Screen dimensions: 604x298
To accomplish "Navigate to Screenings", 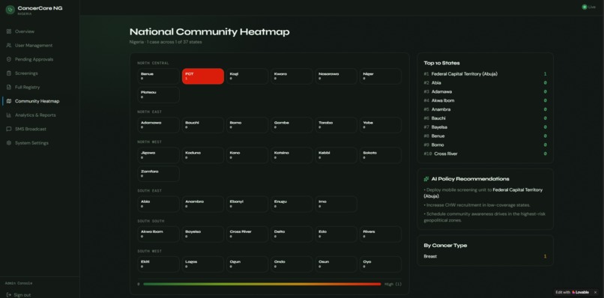I will 40,73.
